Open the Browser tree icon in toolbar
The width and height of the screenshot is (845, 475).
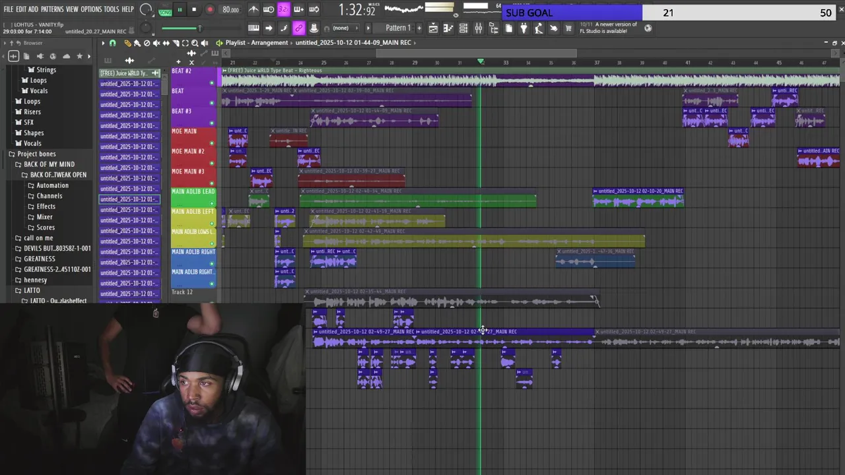[x=494, y=28]
